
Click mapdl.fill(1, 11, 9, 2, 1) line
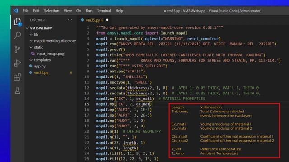point(125,153)
